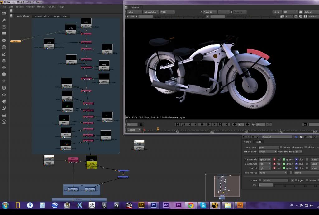Image resolution: width=319 pixels, height=215 pixels.
Task: Open the A channels Specular dropdown
Action: [x=265, y=160]
